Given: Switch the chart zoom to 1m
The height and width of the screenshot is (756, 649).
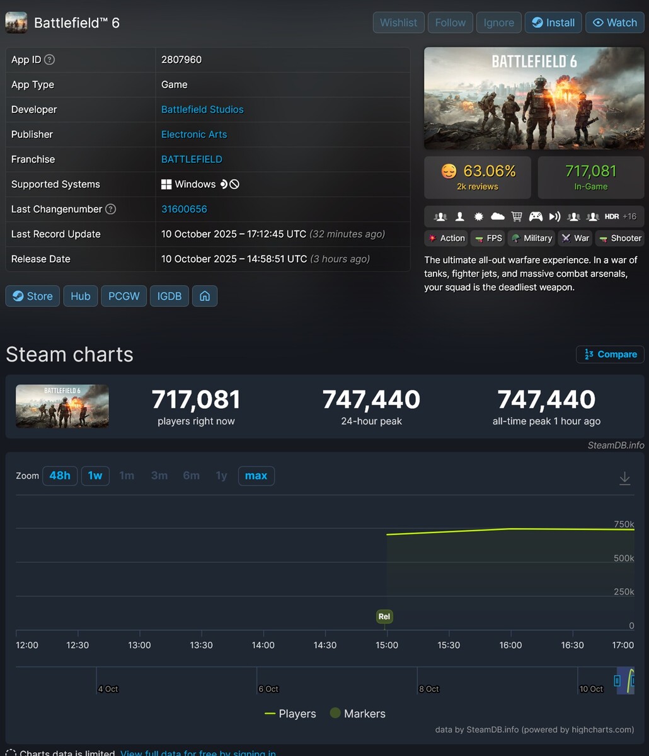Looking at the screenshot, I should (127, 476).
